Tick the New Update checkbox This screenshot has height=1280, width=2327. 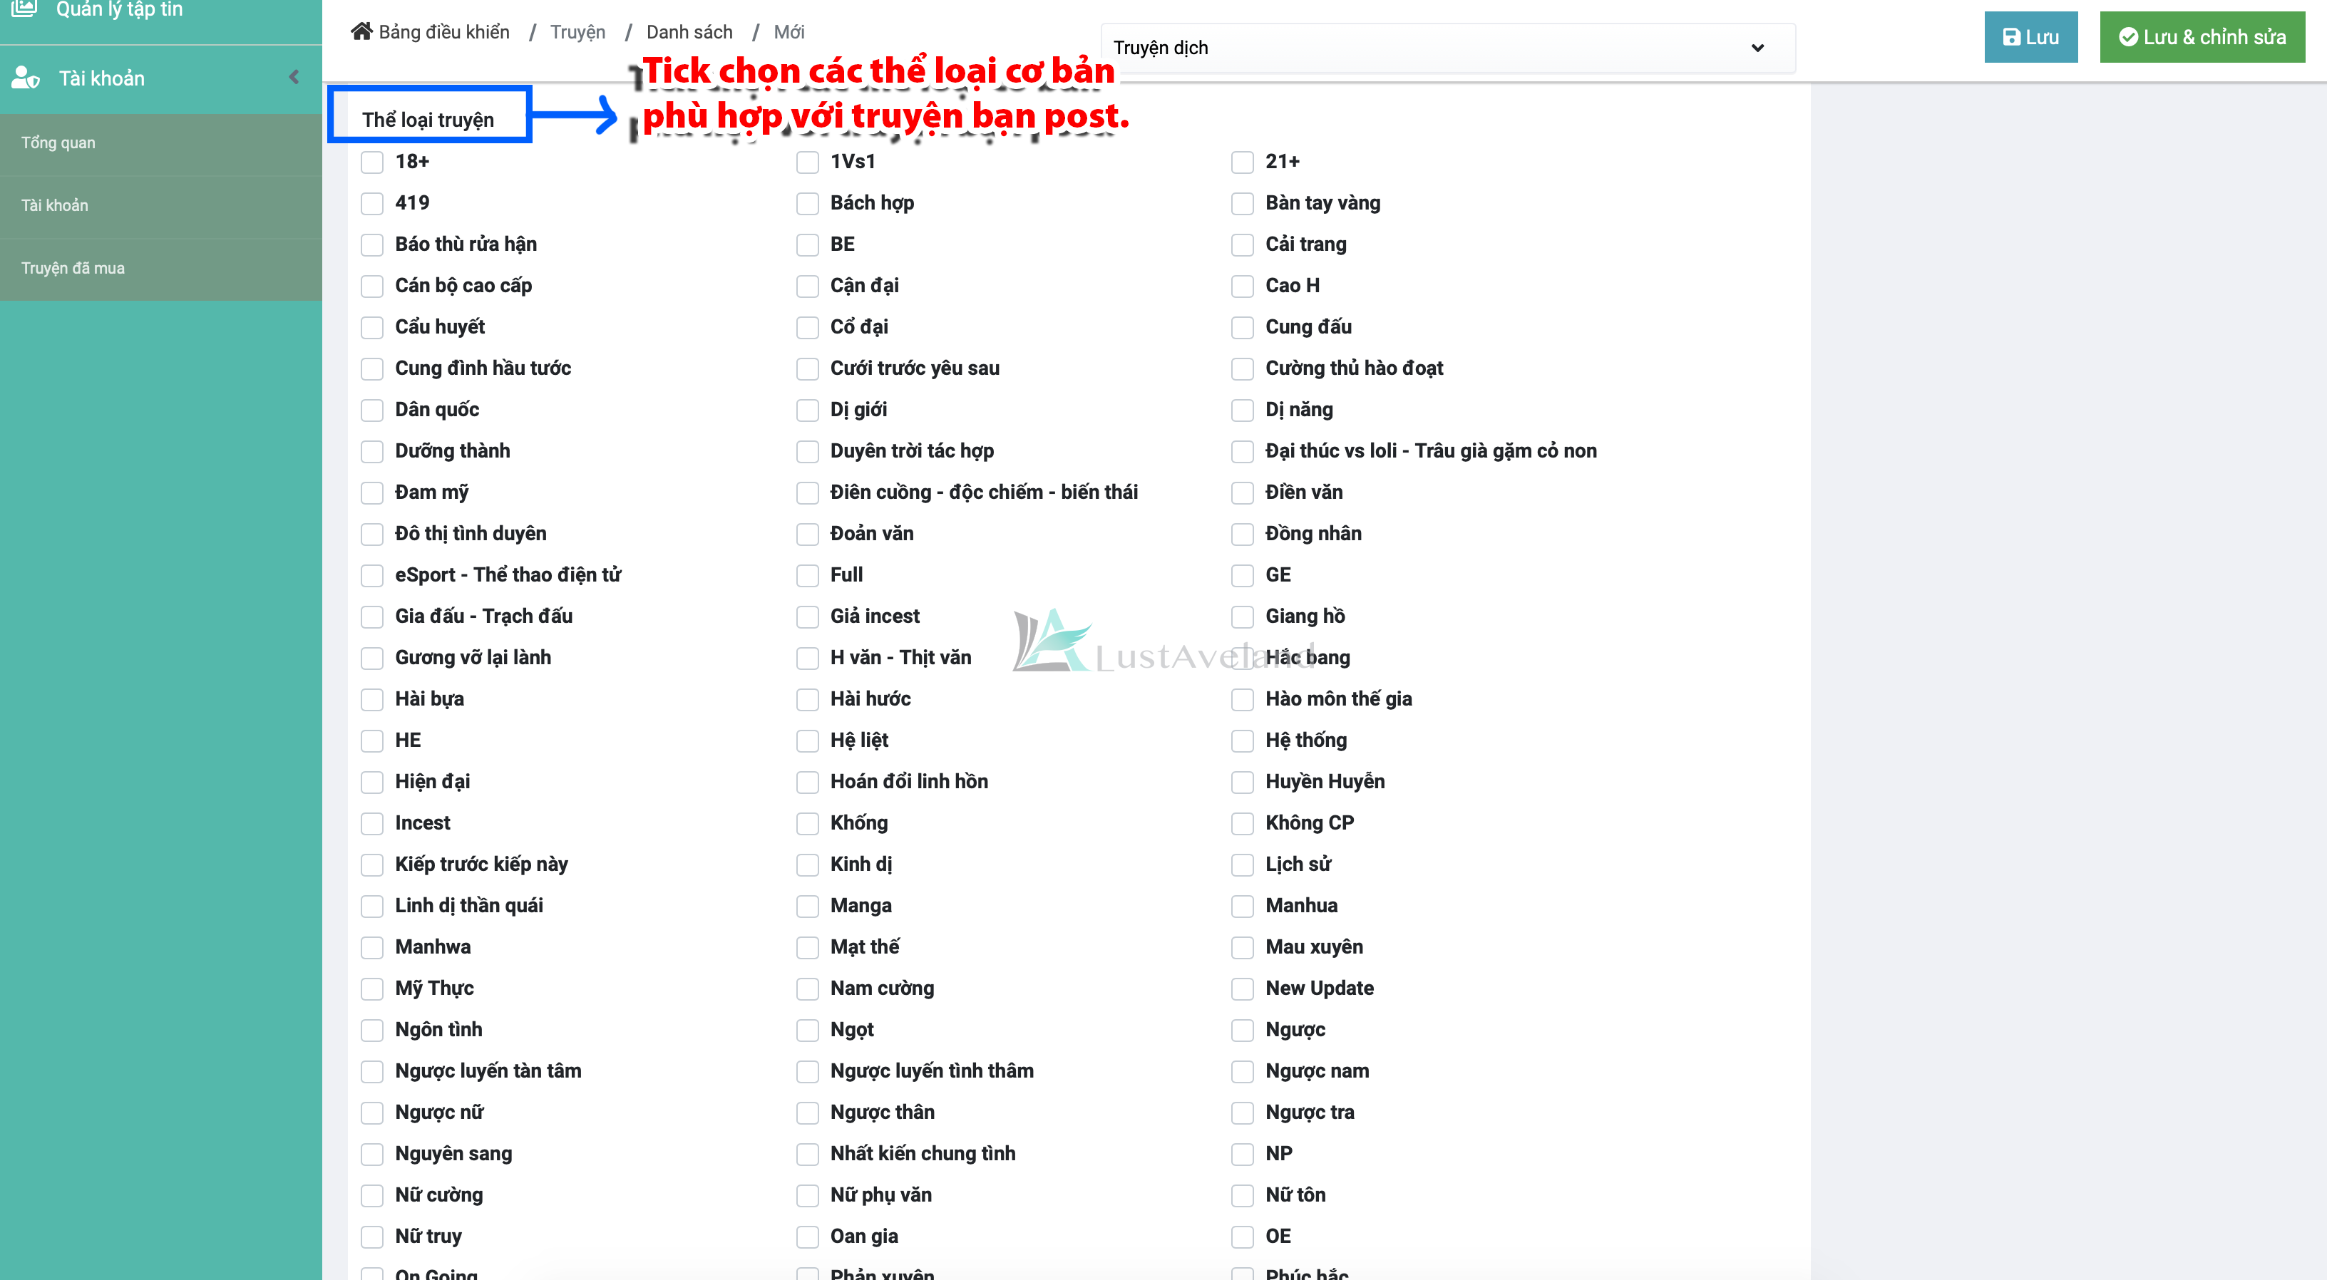pyautogui.click(x=1243, y=989)
